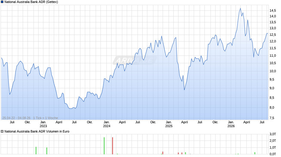The image size is (281, 157).
Task: Click the '8,5' price axis label
Action: (x=272, y=98)
